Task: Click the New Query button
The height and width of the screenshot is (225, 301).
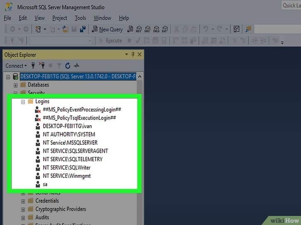Action: click(x=107, y=29)
